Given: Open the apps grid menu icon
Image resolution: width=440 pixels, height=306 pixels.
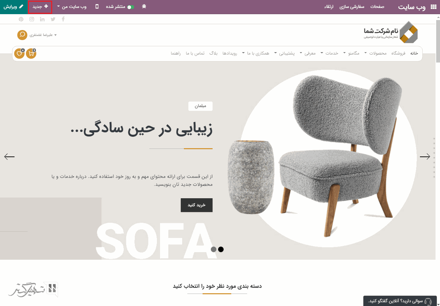Looking at the screenshot, I should pyautogui.click(x=433, y=7).
